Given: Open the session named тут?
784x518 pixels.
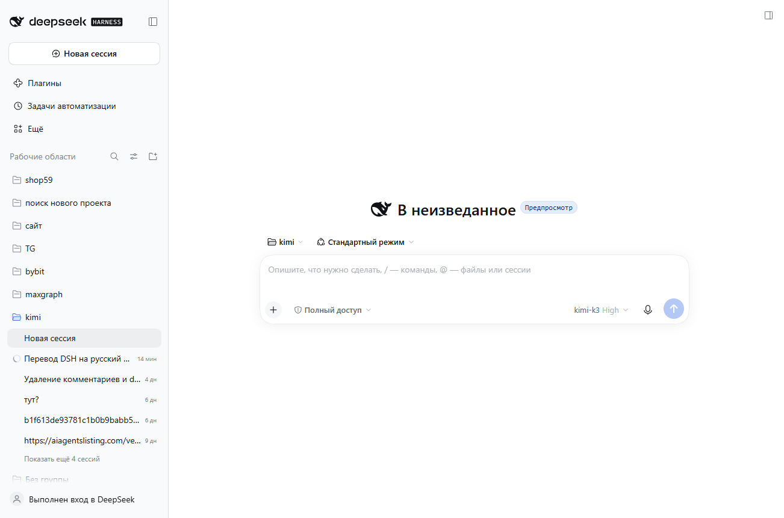Looking at the screenshot, I should tap(84, 399).
